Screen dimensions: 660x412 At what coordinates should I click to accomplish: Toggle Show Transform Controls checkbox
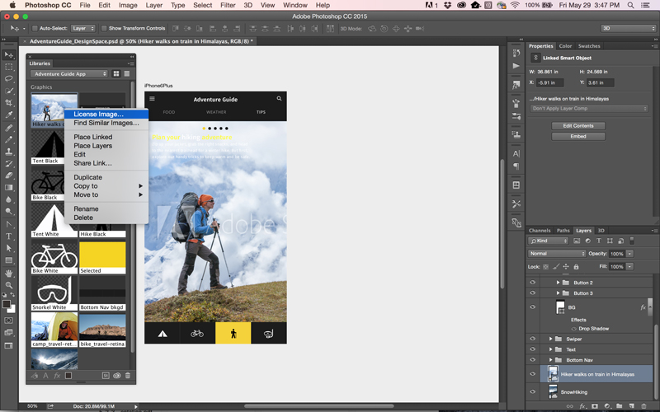coord(105,28)
